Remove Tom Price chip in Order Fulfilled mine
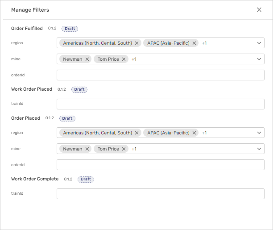Image resolution: width=273 pixels, height=230 pixels. click(x=124, y=59)
